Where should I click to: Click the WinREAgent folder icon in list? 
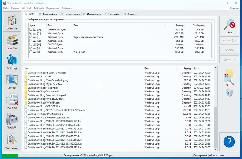coord(26,103)
